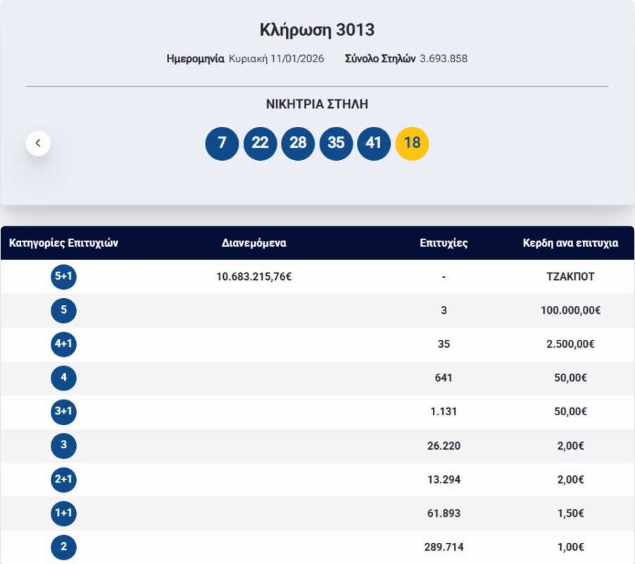Click the Επιτυχίες column header
The width and height of the screenshot is (635, 564).
point(444,243)
